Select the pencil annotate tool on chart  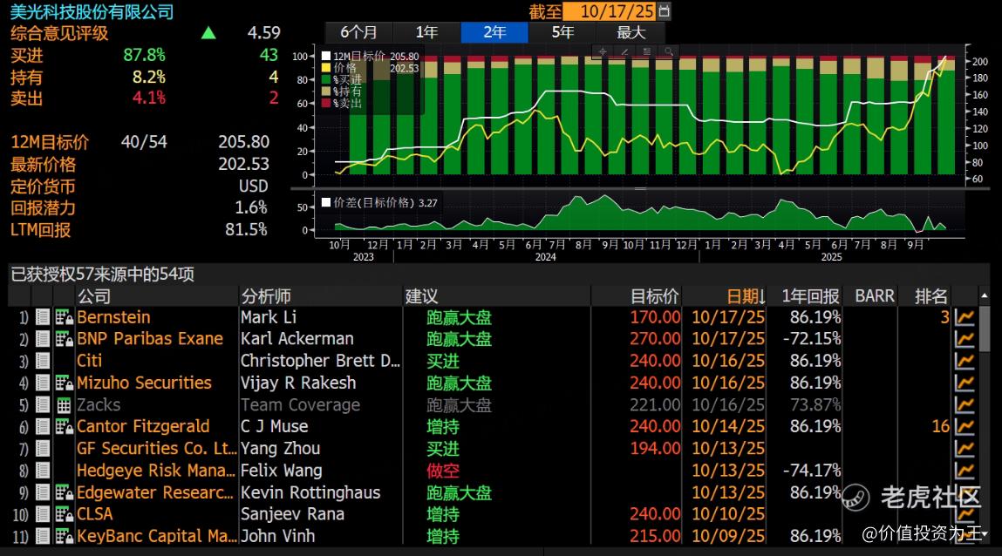pyautogui.click(x=624, y=51)
